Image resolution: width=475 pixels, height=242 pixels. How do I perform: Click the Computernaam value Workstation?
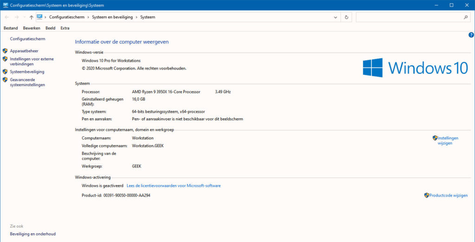143,138
